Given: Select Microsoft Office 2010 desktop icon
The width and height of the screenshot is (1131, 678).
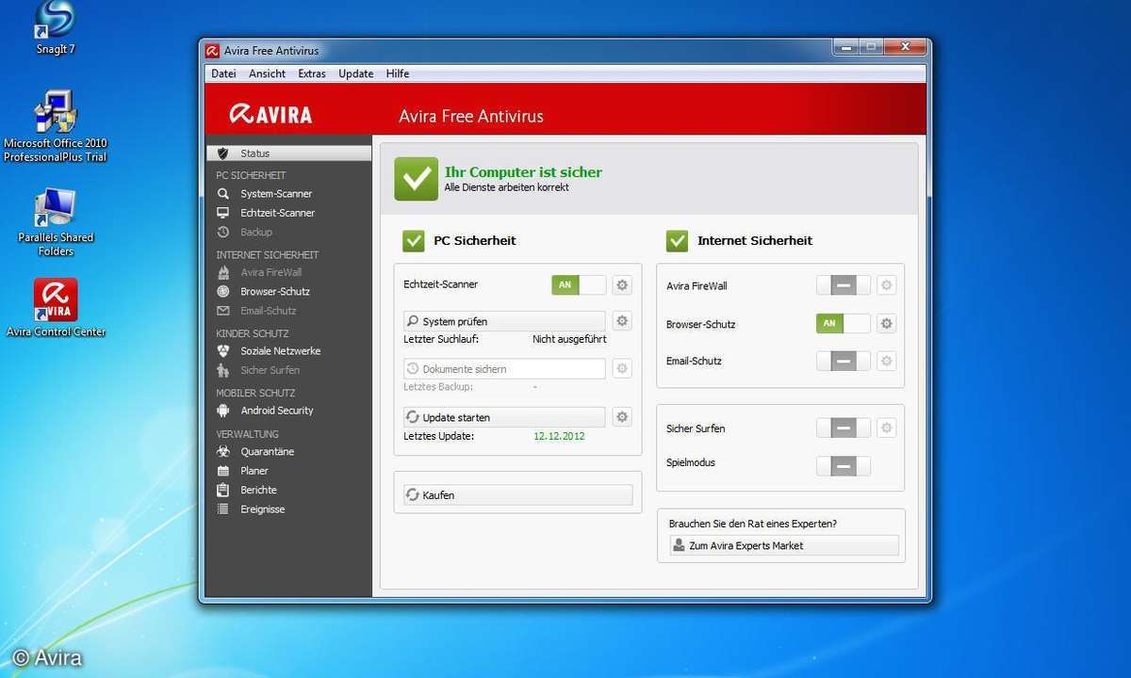Looking at the screenshot, I should tap(56, 126).
